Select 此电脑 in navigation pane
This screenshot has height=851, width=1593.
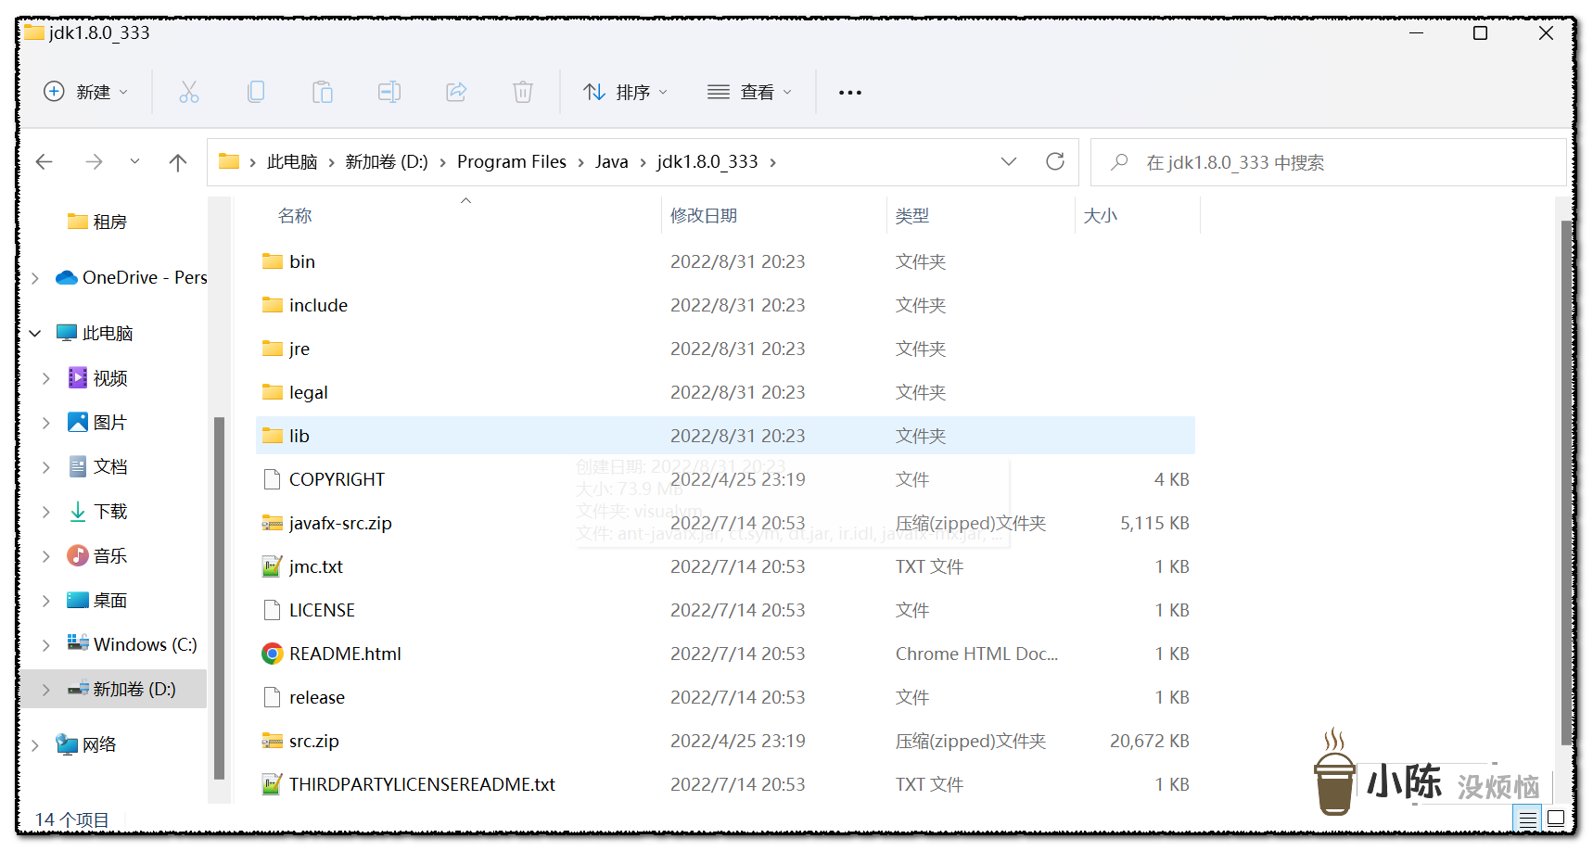[95, 333]
